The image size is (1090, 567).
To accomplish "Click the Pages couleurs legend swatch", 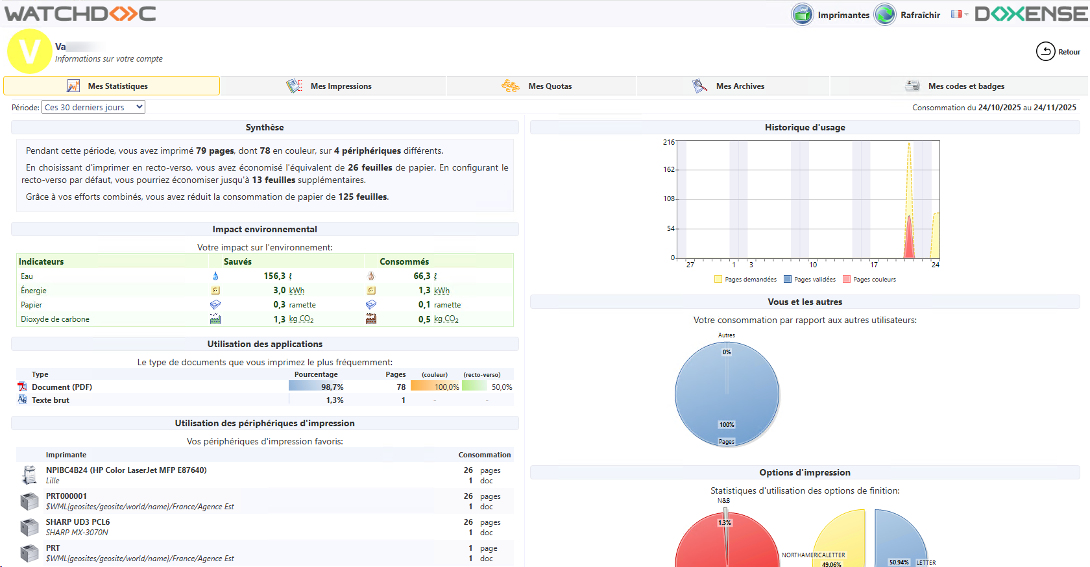I will (847, 280).
